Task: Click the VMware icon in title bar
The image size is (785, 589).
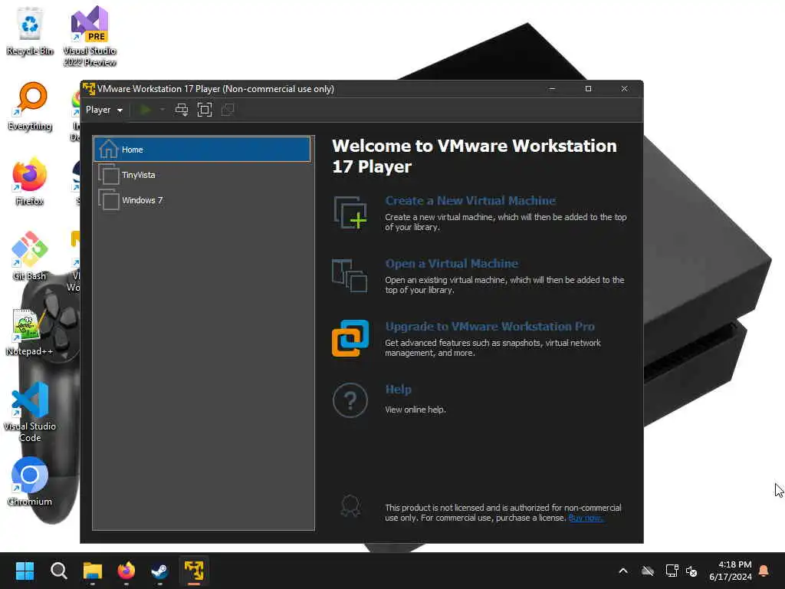Action: (x=89, y=89)
